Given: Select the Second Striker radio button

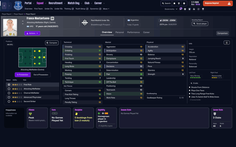Looking at the screenshot, I should click(x=9, y=101).
